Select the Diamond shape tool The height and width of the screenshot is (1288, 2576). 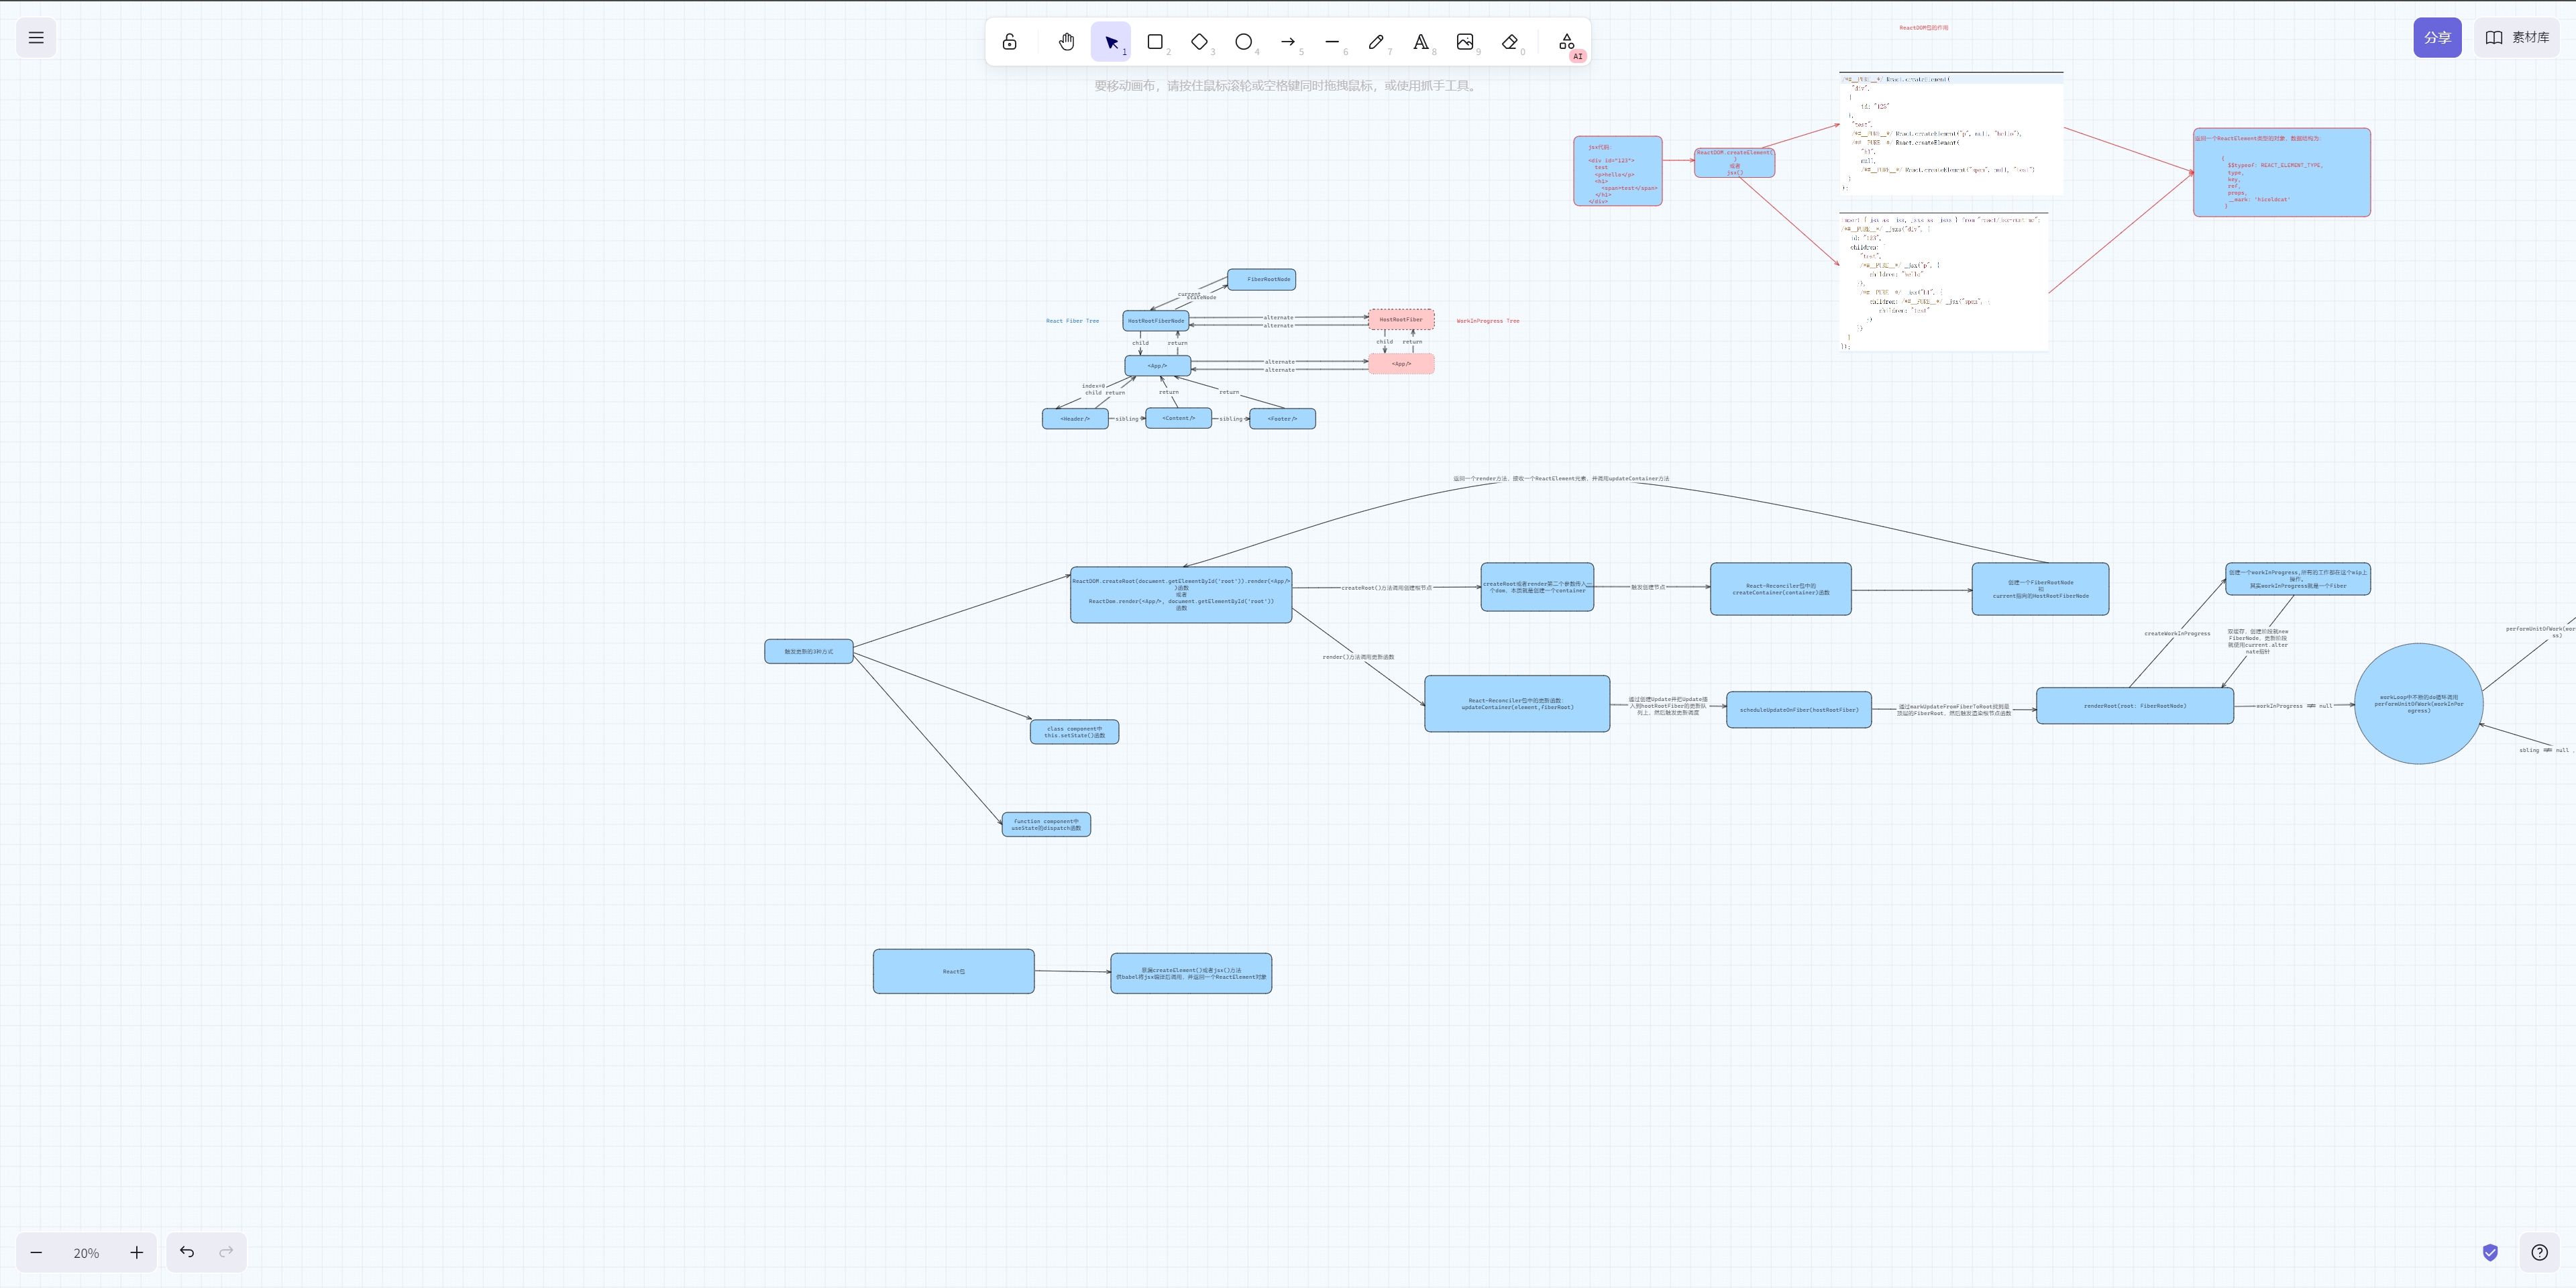1199,42
